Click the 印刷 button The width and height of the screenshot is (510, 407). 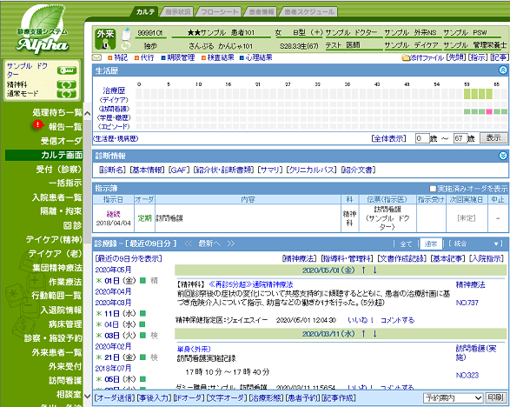(x=496, y=397)
